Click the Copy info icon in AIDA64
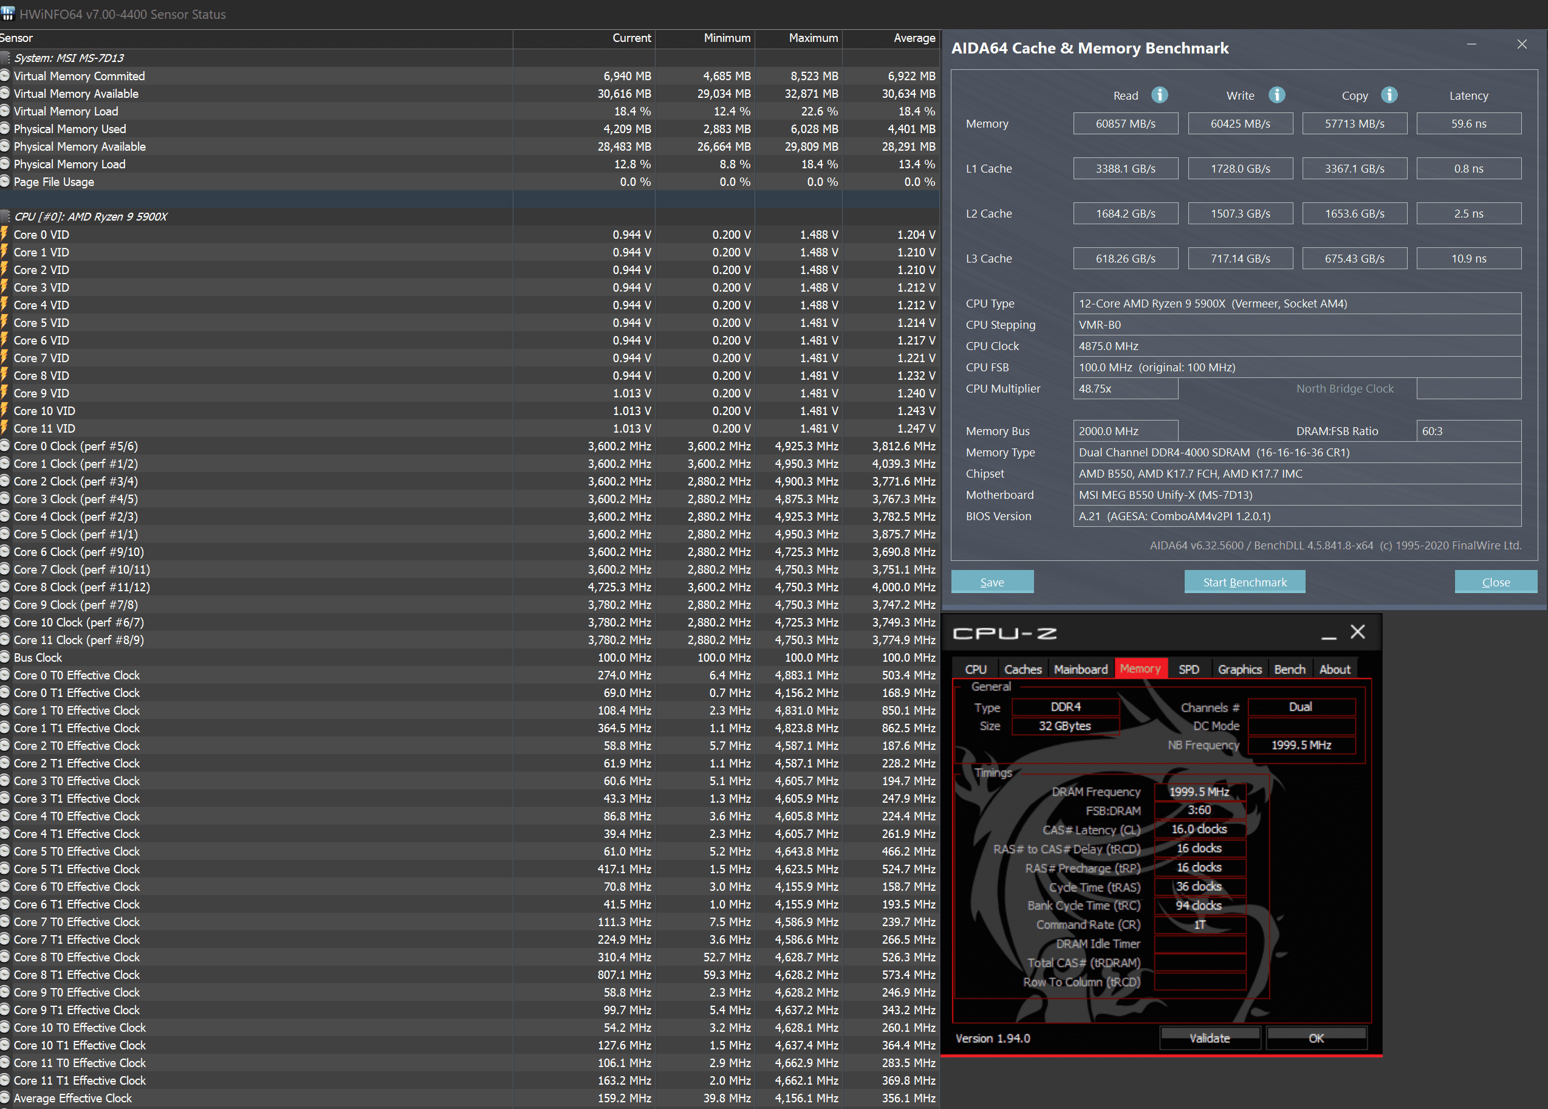Image resolution: width=1548 pixels, height=1109 pixels. (x=1389, y=95)
